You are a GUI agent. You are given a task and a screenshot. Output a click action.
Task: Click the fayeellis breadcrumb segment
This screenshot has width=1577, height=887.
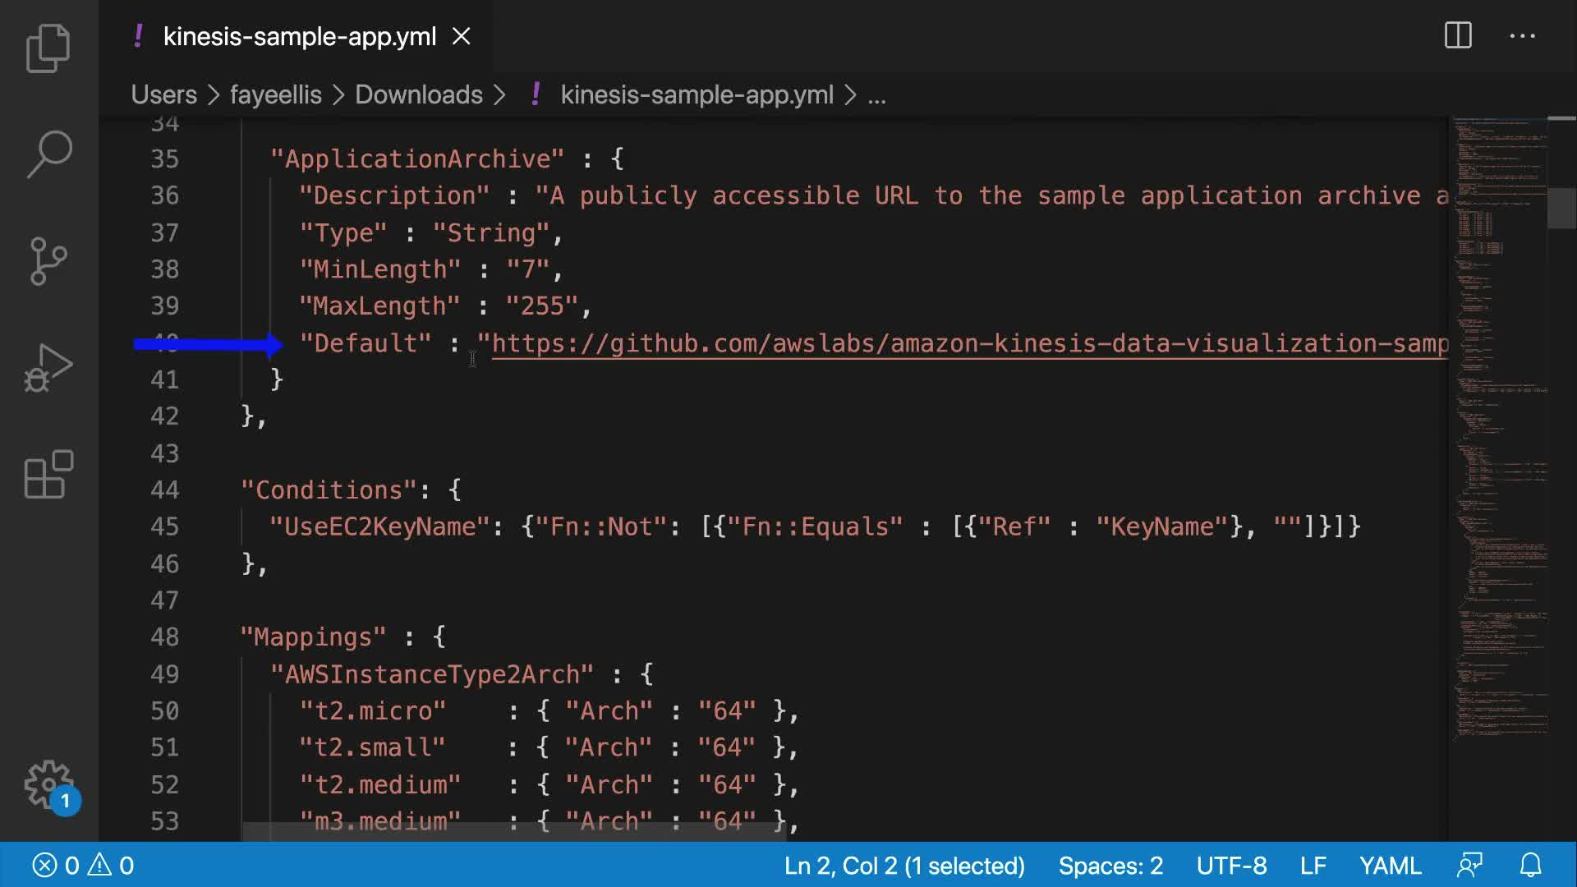click(275, 95)
